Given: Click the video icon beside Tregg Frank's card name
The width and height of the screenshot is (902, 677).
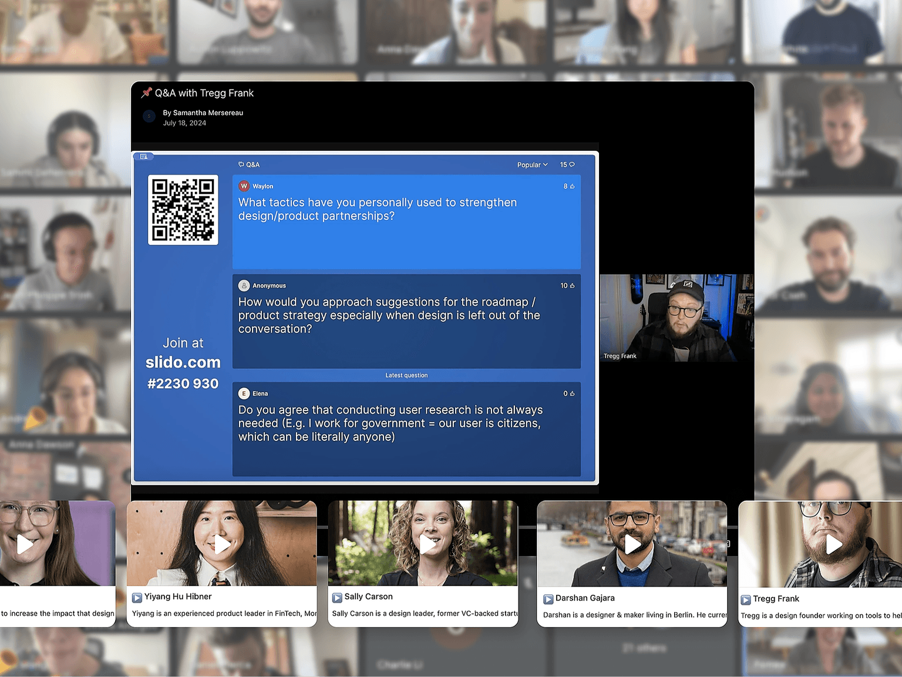Looking at the screenshot, I should pyautogui.click(x=746, y=600).
